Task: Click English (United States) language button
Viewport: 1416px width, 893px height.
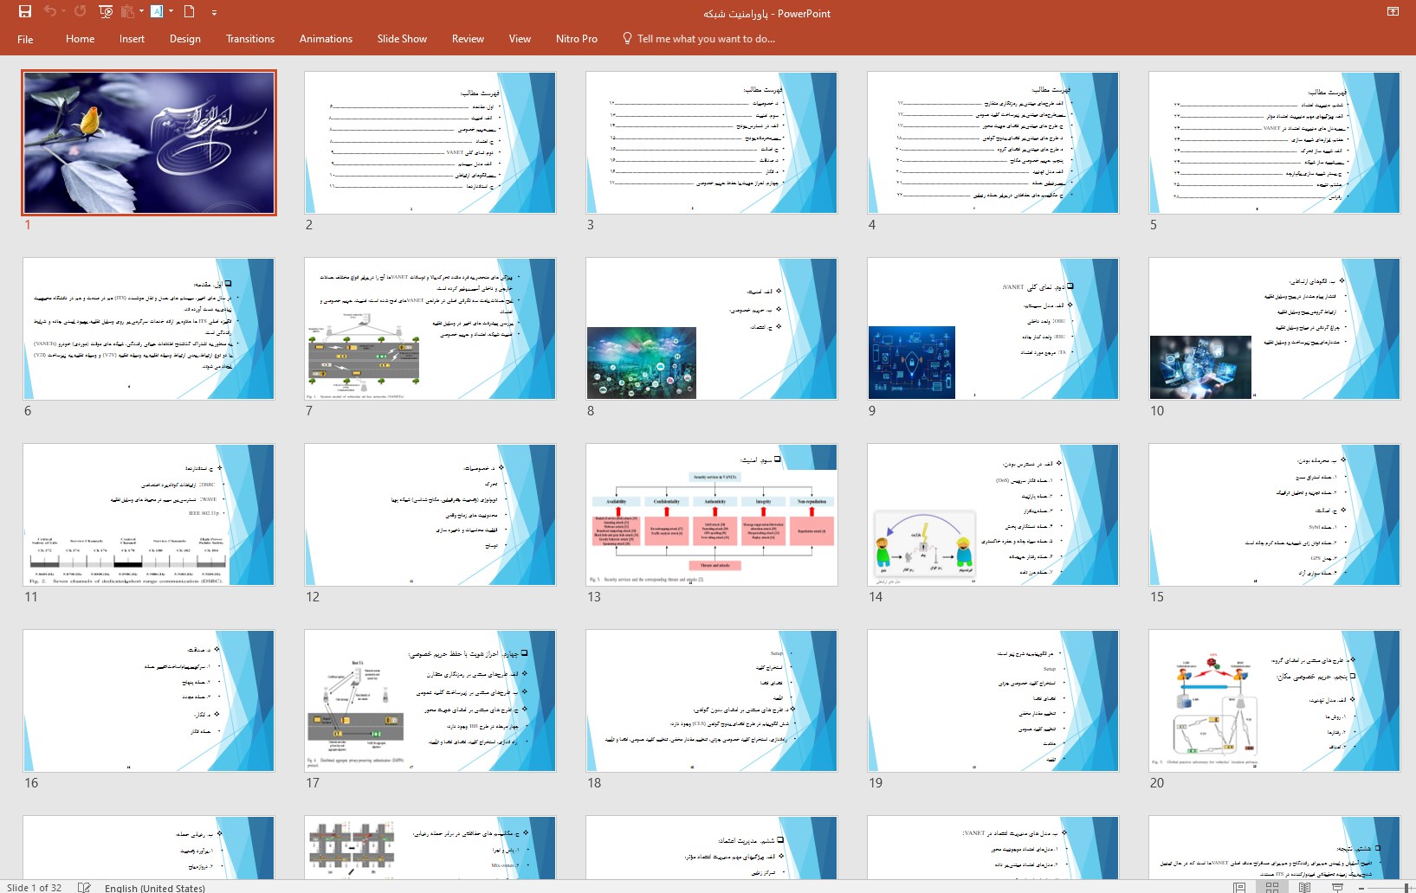Action: pyautogui.click(x=154, y=887)
